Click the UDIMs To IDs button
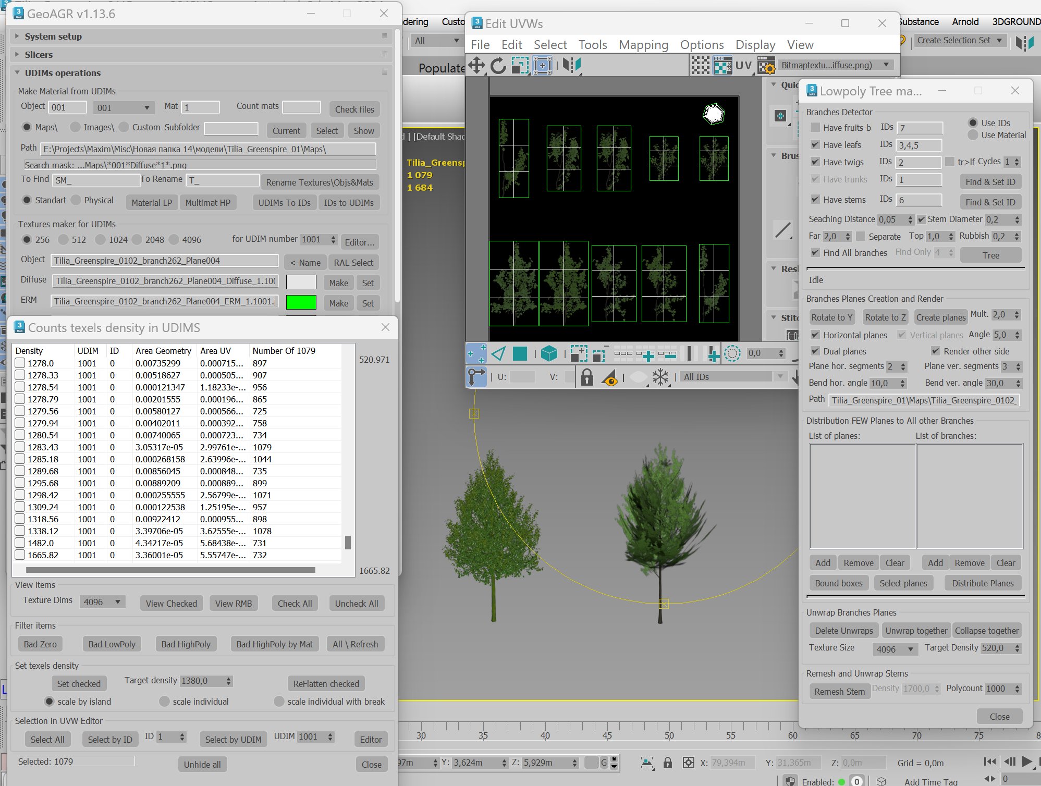This screenshot has height=786, width=1041. [x=284, y=203]
